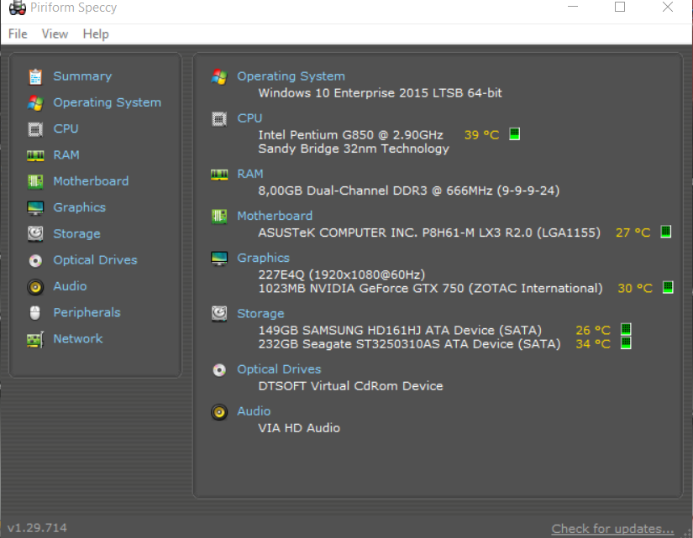The height and width of the screenshot is (538, 693).
Task: Click the CPU temperature indicator icon
Action: pos(515,134)
